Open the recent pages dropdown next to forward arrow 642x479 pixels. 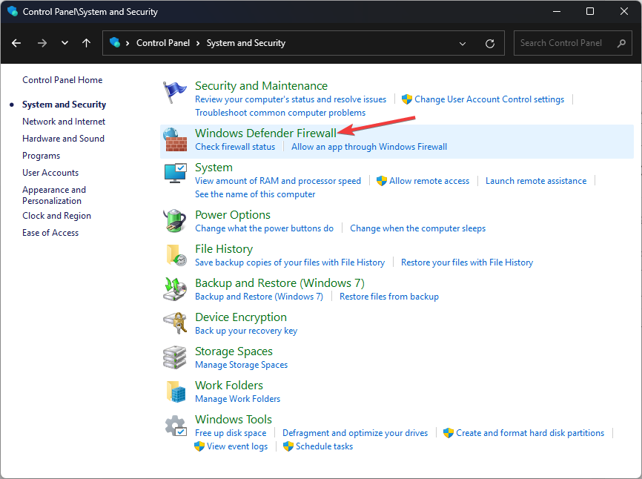coord(64,43)
